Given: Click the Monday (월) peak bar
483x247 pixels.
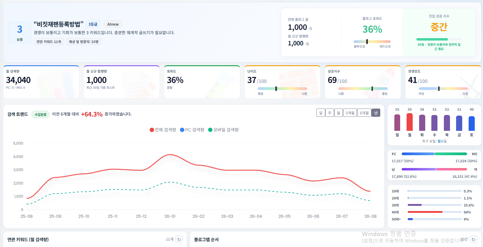Looking at the screenshot, I should pos(410,122).
